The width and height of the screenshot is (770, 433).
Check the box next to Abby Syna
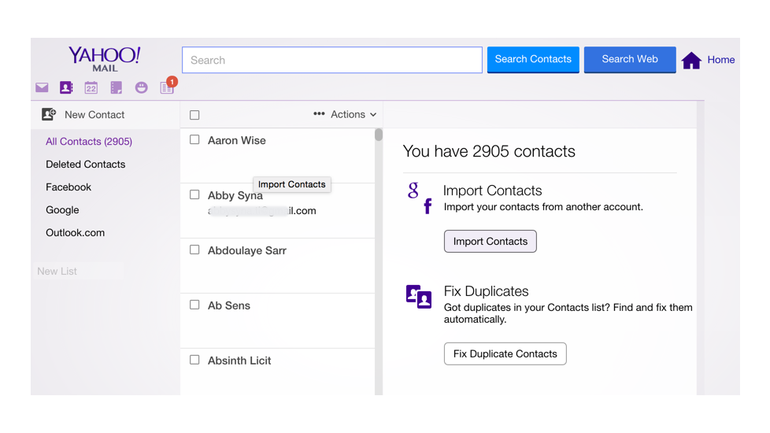[194, 195]
